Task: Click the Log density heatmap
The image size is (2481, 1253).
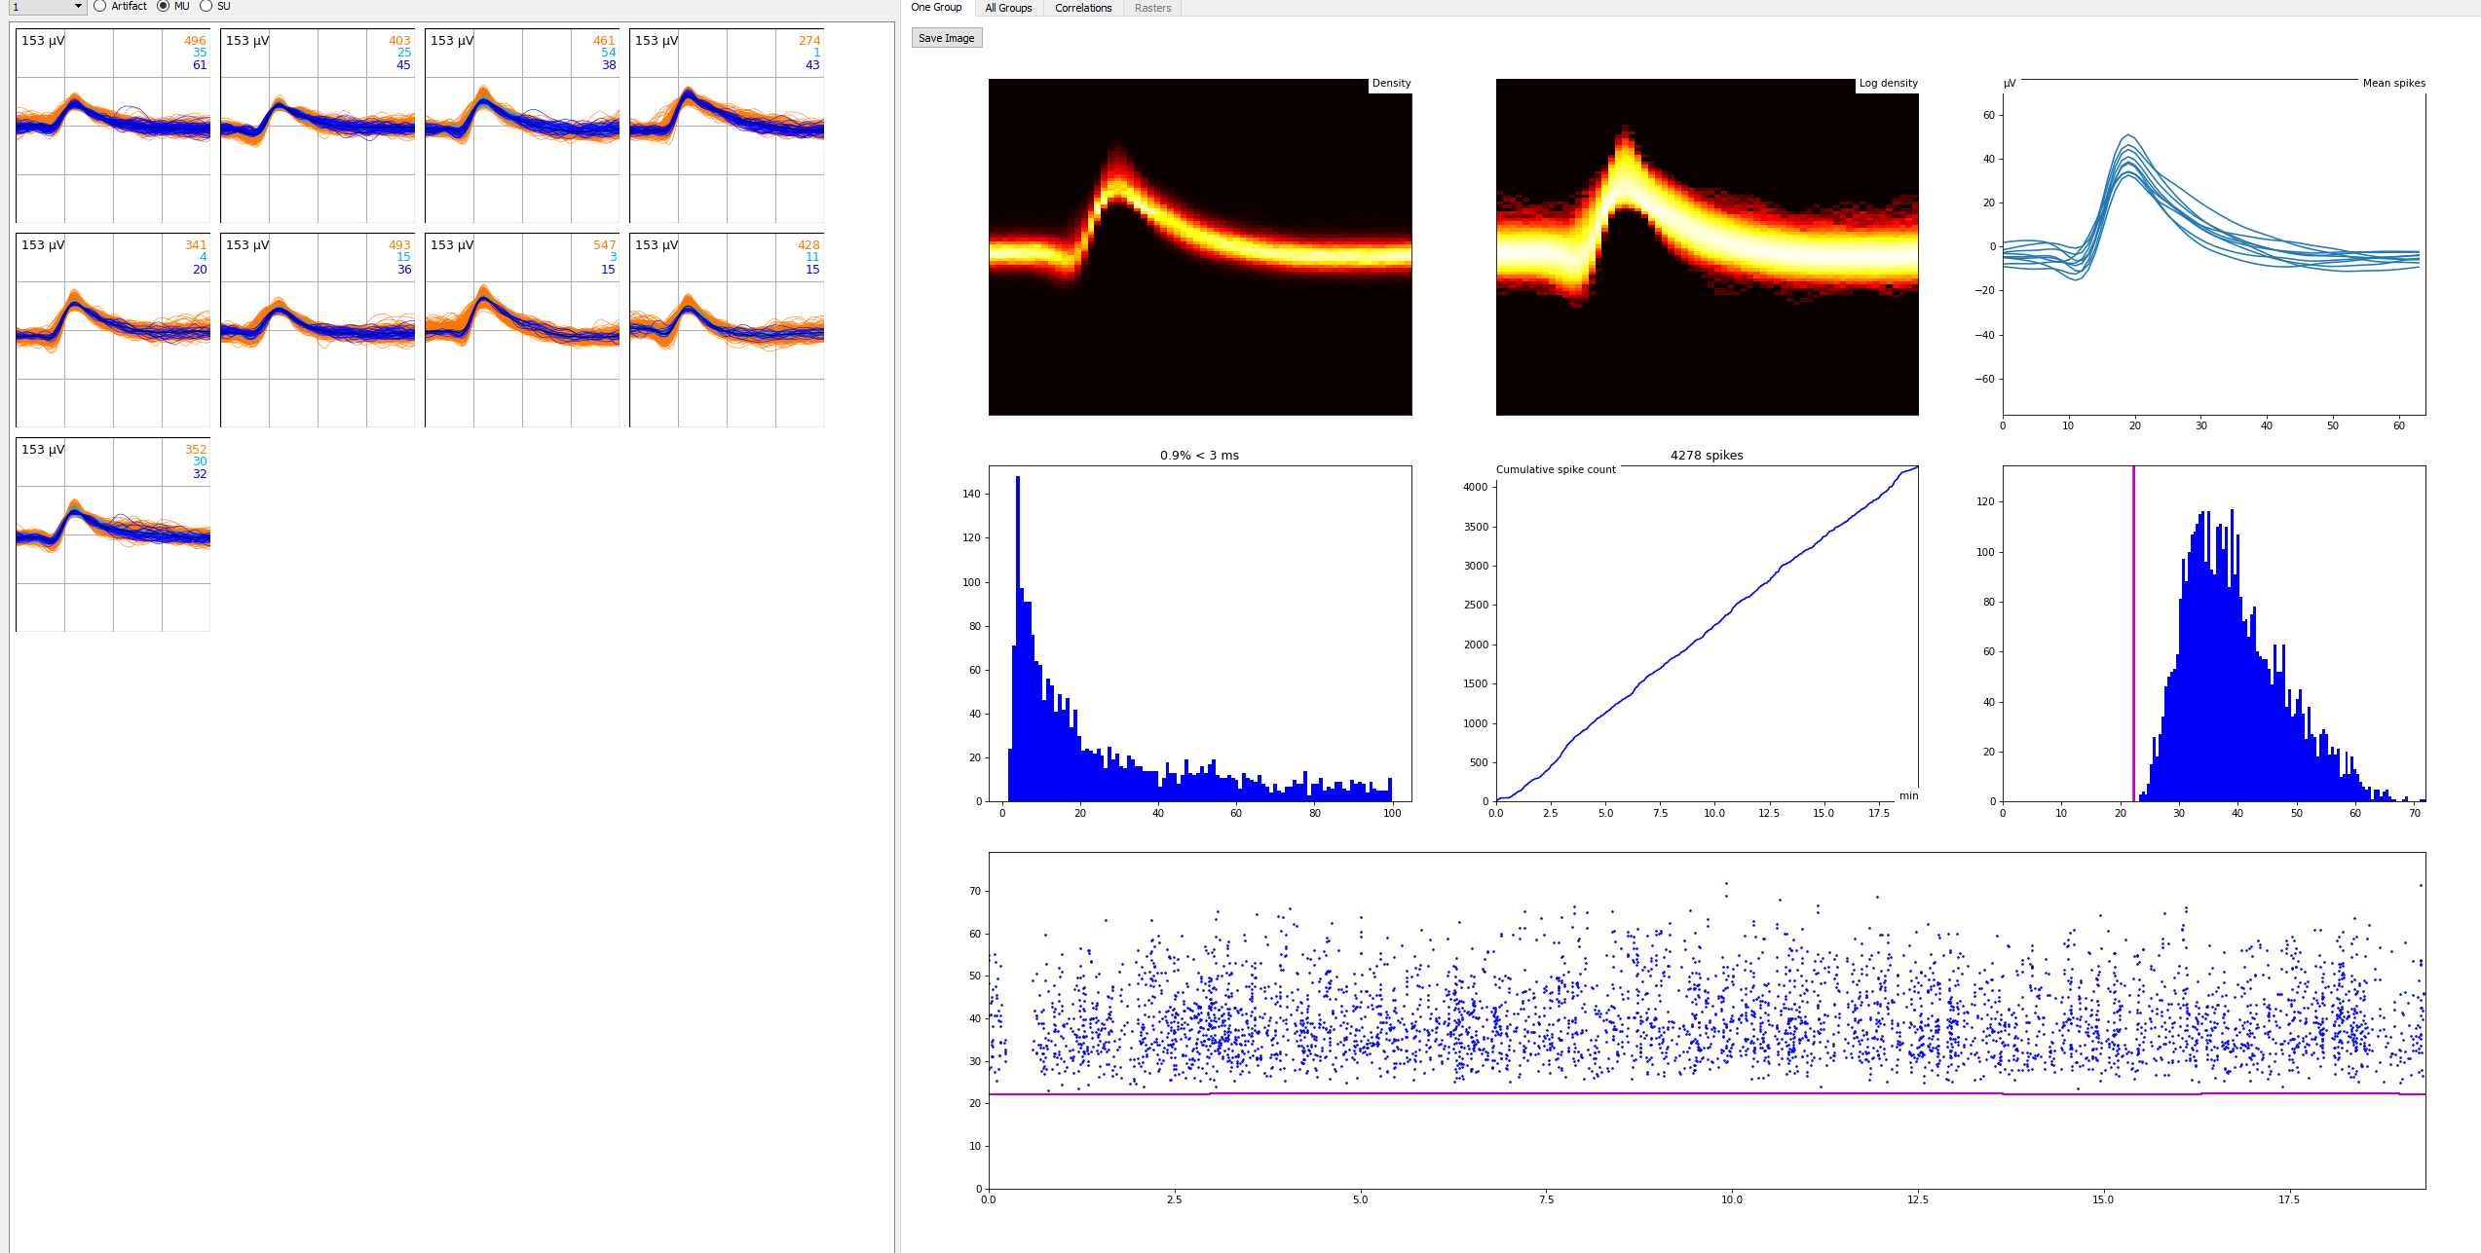Action: (x=1708, y=248)
